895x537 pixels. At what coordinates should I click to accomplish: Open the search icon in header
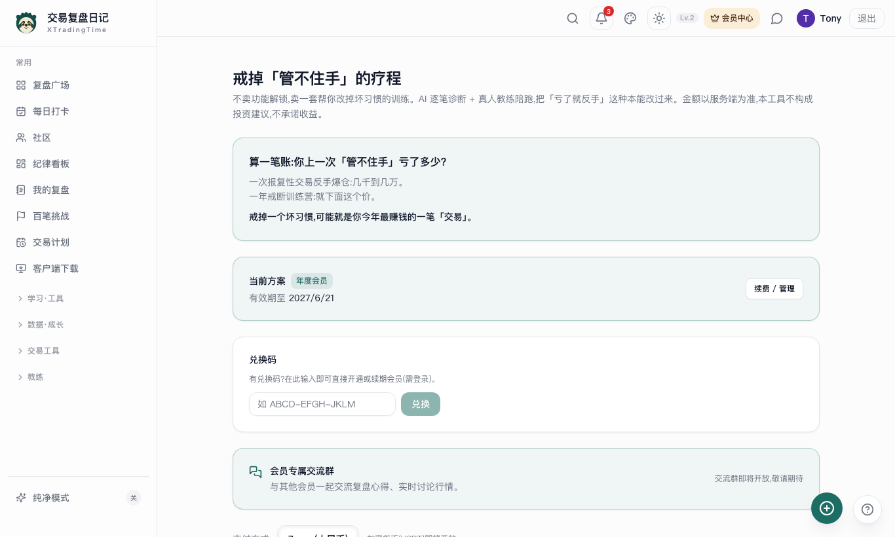pos(573,18)
